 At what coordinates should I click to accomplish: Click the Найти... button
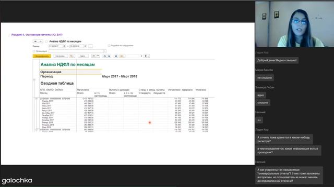[x=83, y=56]
